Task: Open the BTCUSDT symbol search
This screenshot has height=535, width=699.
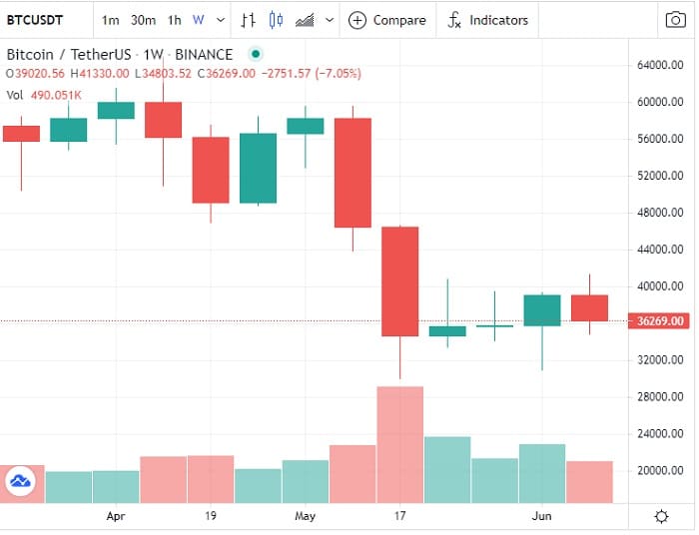Action: pyautogui.click(x=37, y=20)
